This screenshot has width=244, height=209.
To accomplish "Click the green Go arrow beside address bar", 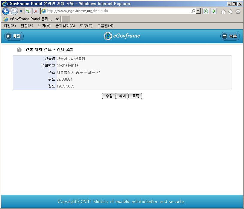I will (213, 11).
